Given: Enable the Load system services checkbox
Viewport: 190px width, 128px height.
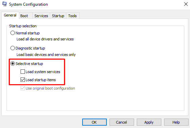Looking at the screenshot, I should tap(23, 72).
